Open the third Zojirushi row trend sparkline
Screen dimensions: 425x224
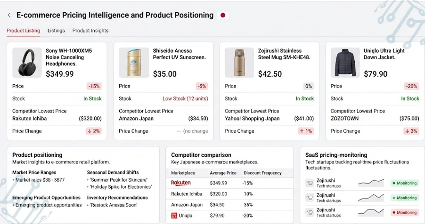[x=371, y=212]
